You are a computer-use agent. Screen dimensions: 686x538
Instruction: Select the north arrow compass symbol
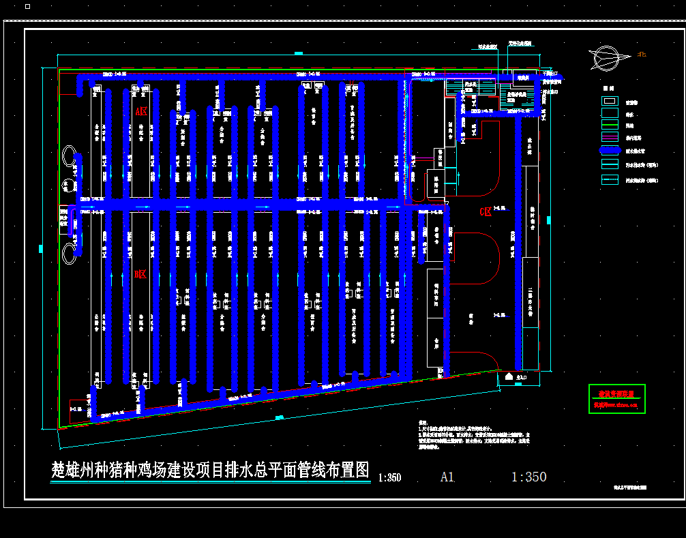coord(609,58)
